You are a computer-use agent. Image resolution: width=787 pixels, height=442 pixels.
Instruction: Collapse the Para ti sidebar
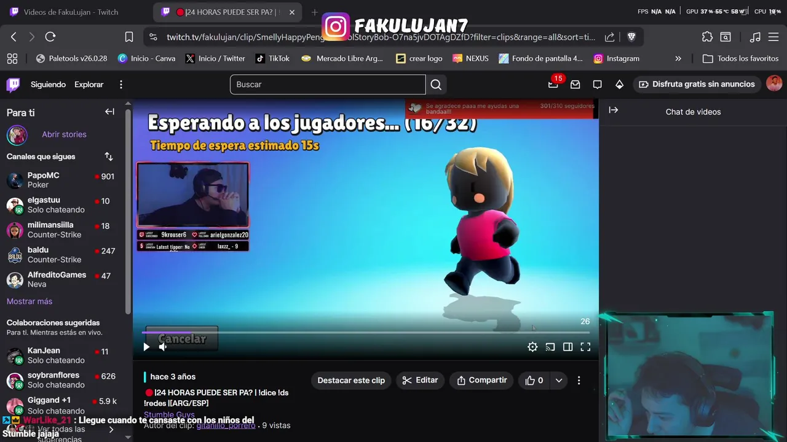click(109, 112)
